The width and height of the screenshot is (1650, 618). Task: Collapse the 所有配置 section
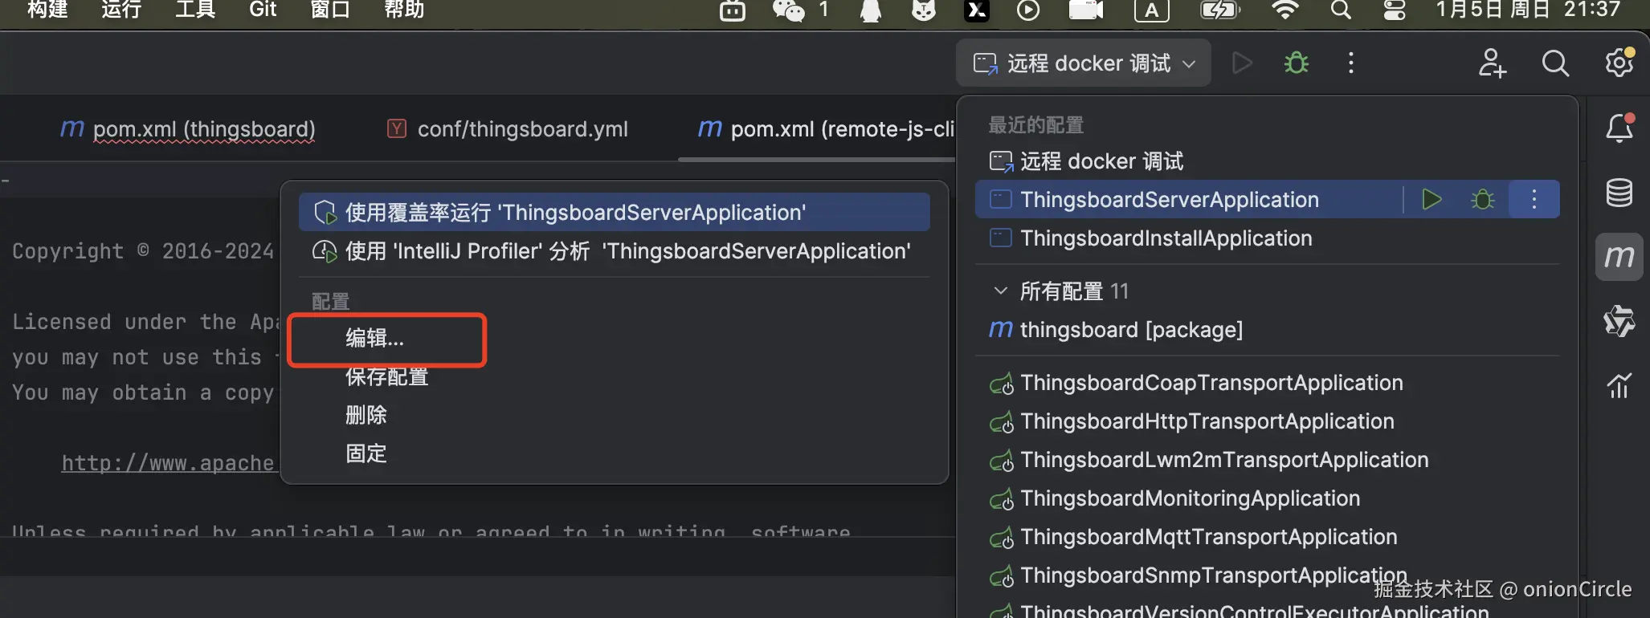[x=1000, y=291]
